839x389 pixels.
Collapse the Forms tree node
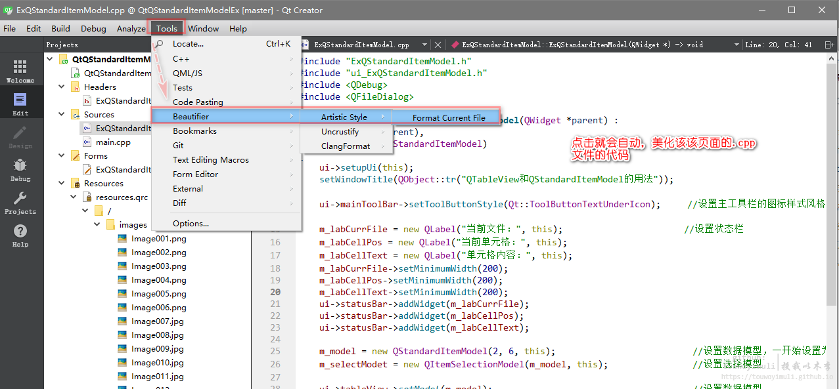click(x=62, y=155)
